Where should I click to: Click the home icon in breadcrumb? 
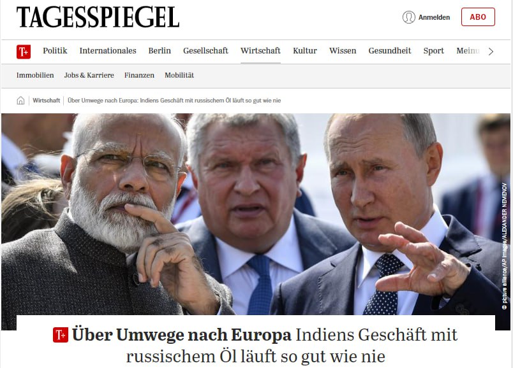pyautogui.click(x=20, y=101)
